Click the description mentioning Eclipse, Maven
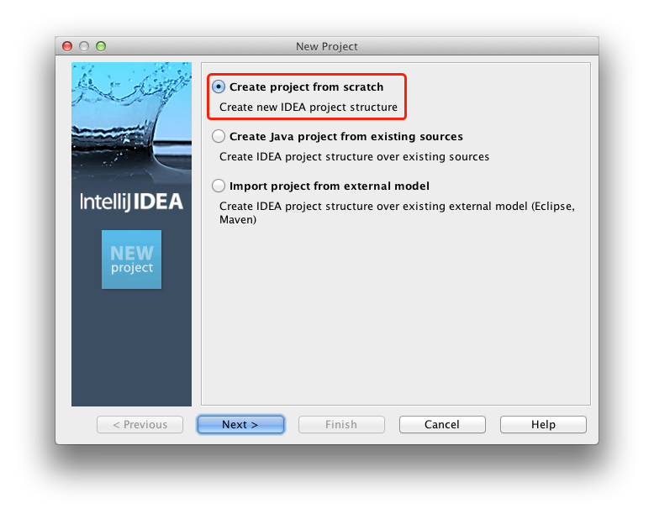This screenshot has height=519, width=654. 397,212
